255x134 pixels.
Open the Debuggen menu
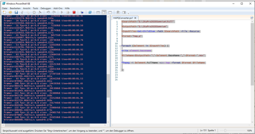(x=46, y=8)
